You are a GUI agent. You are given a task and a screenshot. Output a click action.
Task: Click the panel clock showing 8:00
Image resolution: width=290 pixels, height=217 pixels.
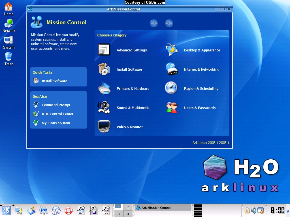[278, 211]
